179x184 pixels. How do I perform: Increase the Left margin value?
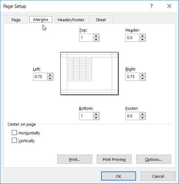pos(50,75)
